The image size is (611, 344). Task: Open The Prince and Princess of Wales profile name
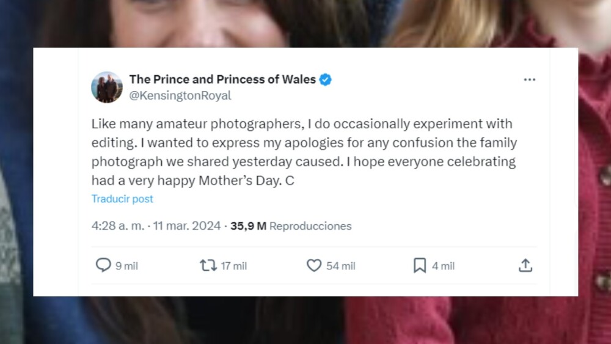tap(222, 79)
